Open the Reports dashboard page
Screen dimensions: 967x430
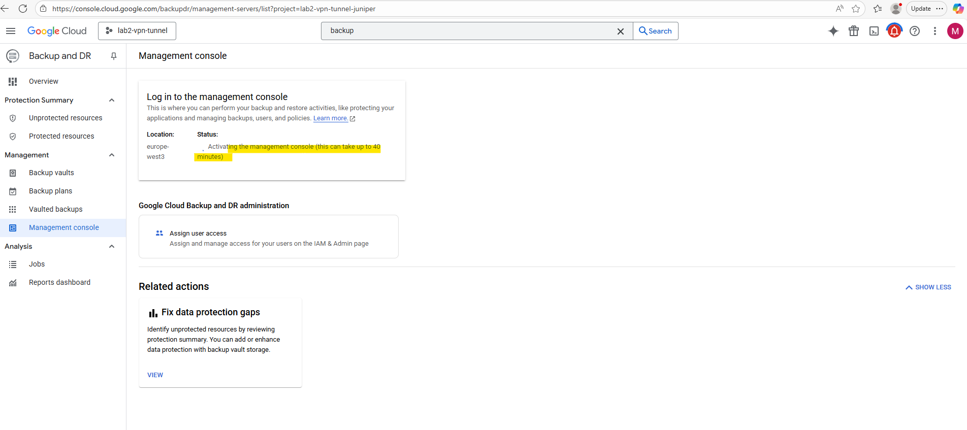click(x=59, y=282)
